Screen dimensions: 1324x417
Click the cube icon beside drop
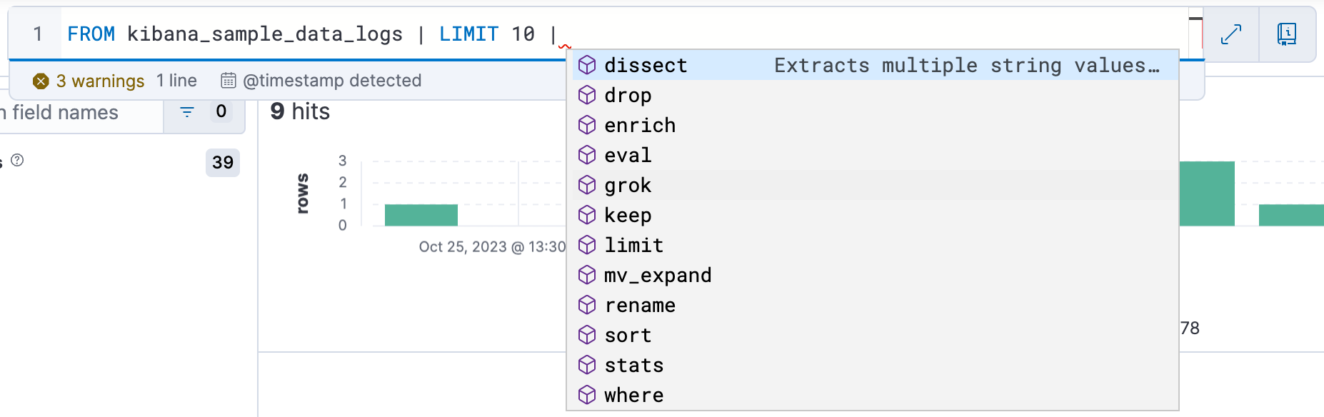[x=587, y=95]
